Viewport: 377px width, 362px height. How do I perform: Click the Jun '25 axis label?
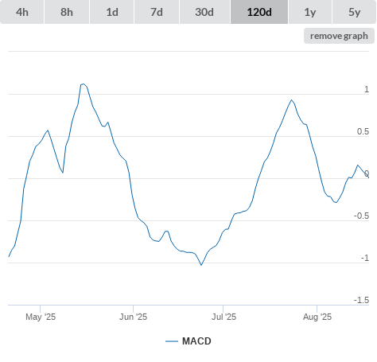coord(133,317)
